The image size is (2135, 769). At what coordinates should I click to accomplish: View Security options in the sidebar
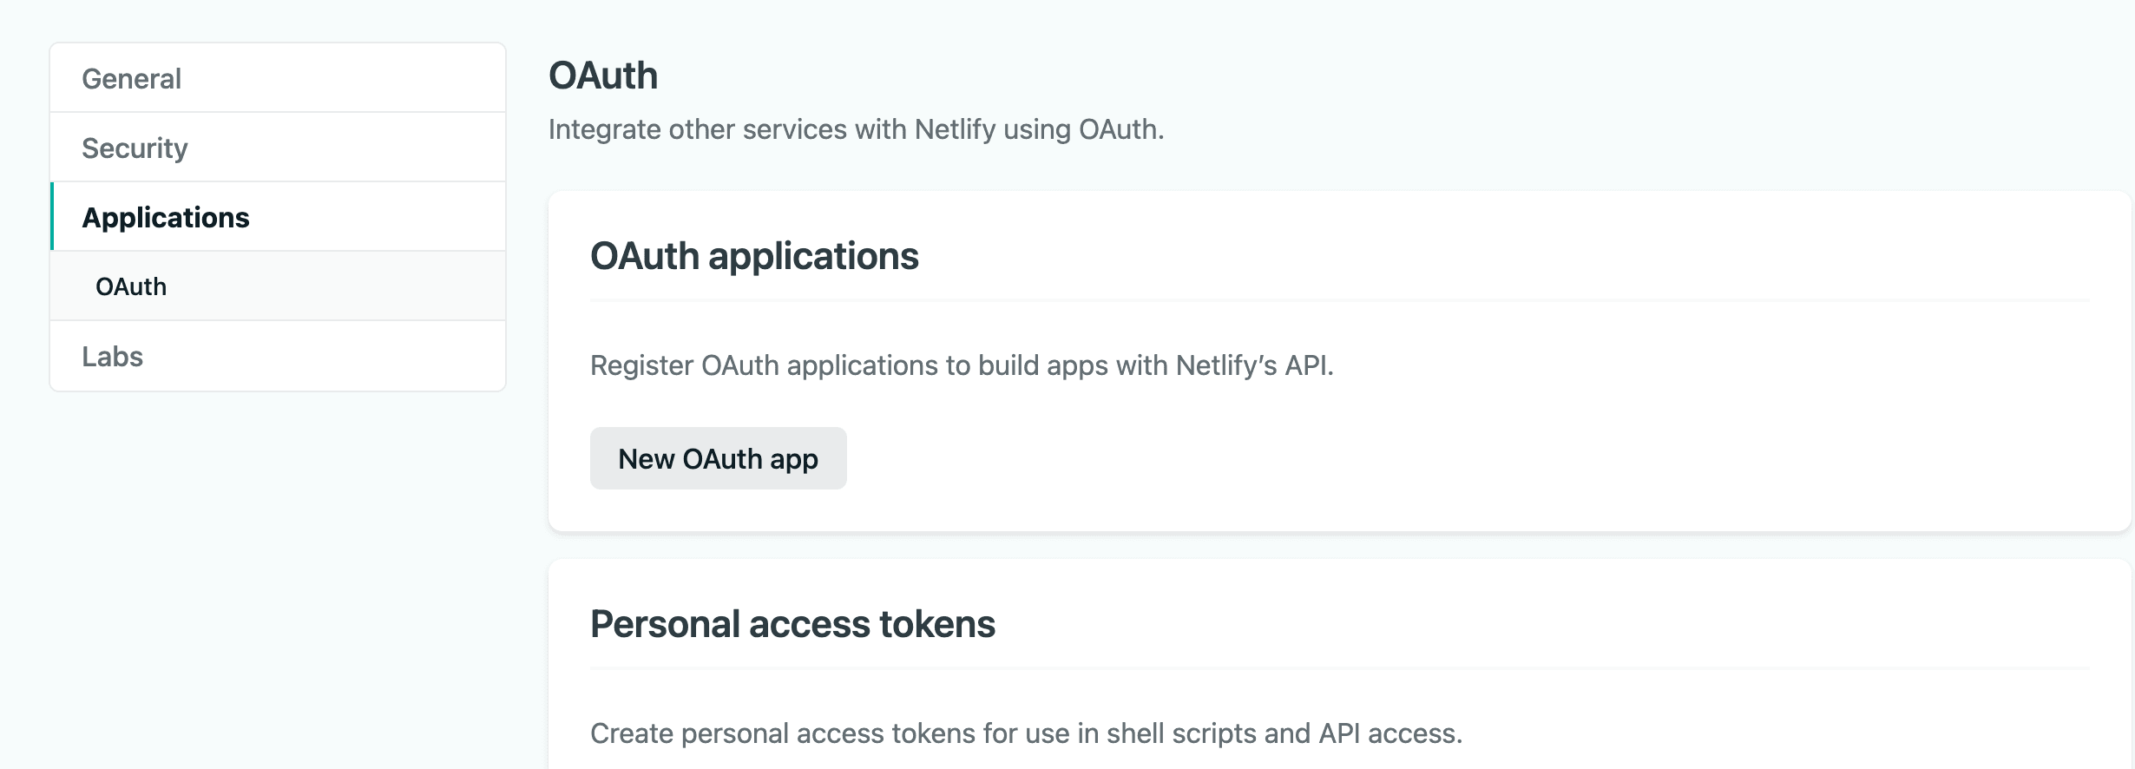click(135, 147)
